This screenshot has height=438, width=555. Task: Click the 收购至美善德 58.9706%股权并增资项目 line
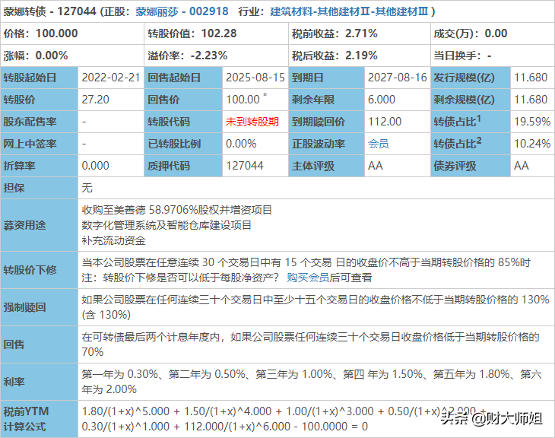point(176,210)
